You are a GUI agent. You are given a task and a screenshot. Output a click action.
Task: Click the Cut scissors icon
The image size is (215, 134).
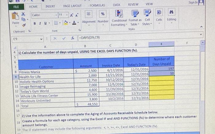pos(23,14)
